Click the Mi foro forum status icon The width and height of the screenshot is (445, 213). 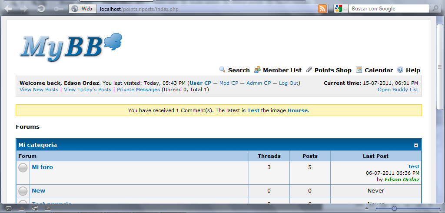pyautogui.click(x=23, y=167)
